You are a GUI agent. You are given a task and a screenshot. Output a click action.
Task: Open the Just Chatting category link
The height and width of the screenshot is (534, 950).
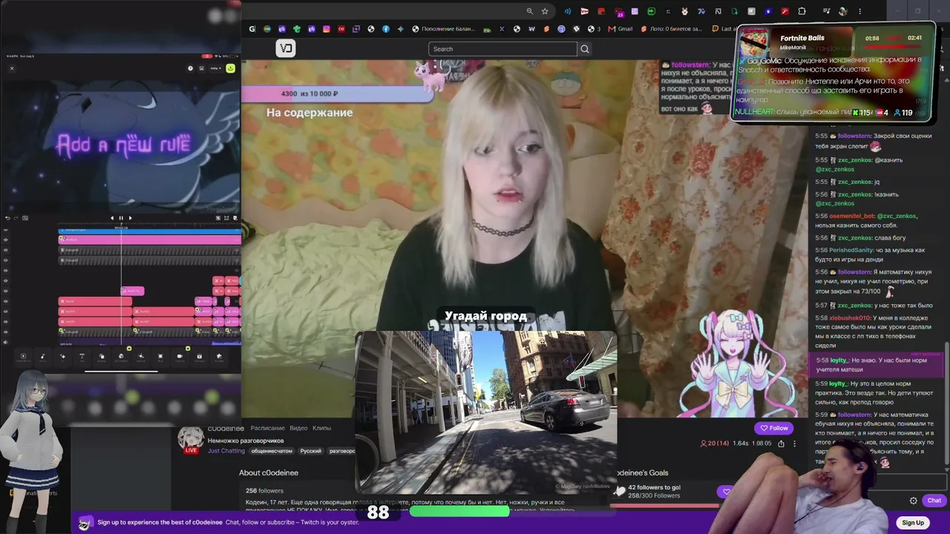[226, 451]
